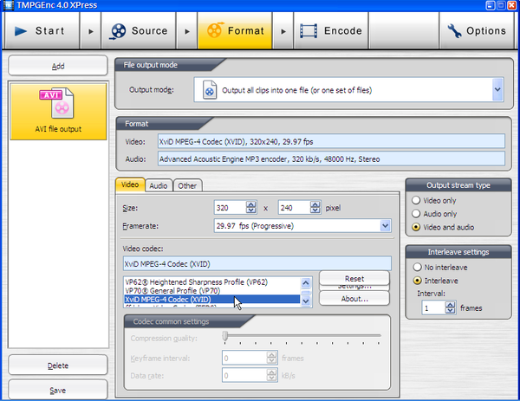
Task: Select XviD MPEG-4 Codec in list
Action: (x=211, y=300)
